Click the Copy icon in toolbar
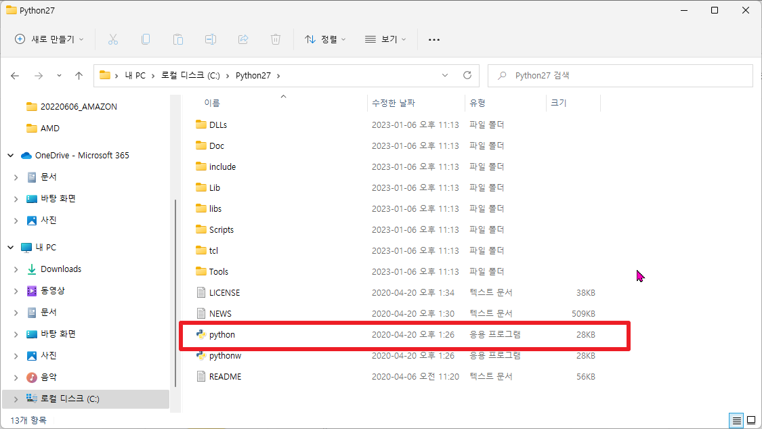 point(146,39)
